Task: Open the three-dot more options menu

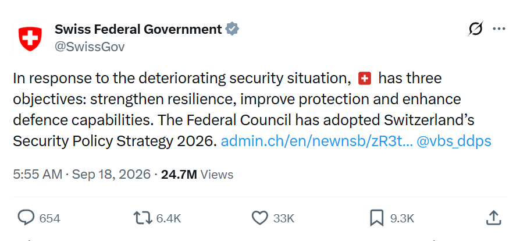Action: tap(499, 29)
